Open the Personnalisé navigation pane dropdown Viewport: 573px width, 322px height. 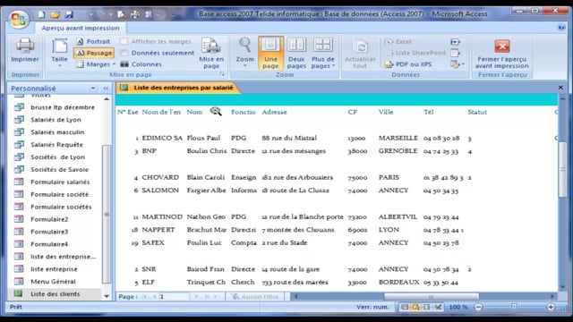click(93, 89)
